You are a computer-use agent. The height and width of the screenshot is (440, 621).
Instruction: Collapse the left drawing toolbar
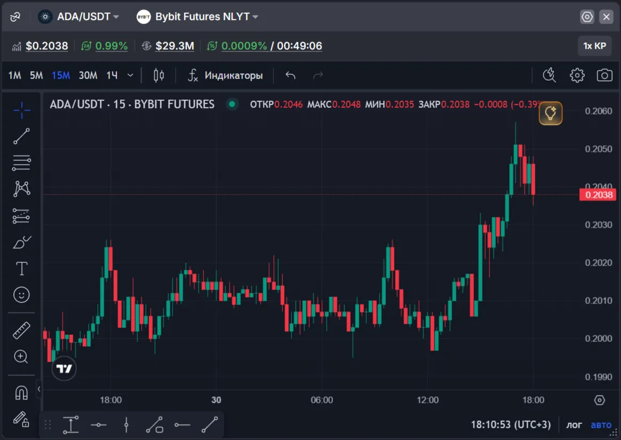(x=39, y=389)
